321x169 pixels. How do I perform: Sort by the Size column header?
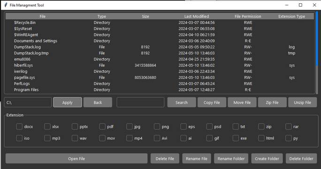click(x=145, y=16)
